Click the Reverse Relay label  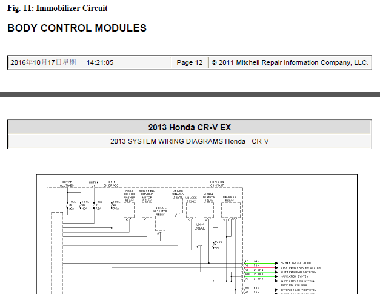pyautogui.click(x=229, y=199)
